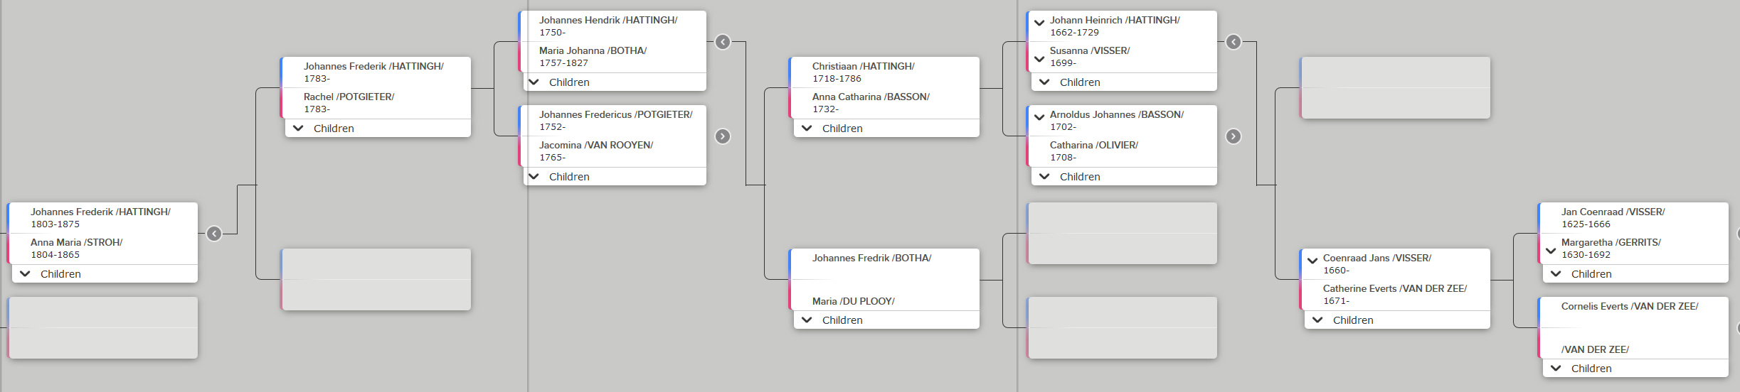
Task: Expand Children under Rachel Potgieter card
Action: pos(378,128)
